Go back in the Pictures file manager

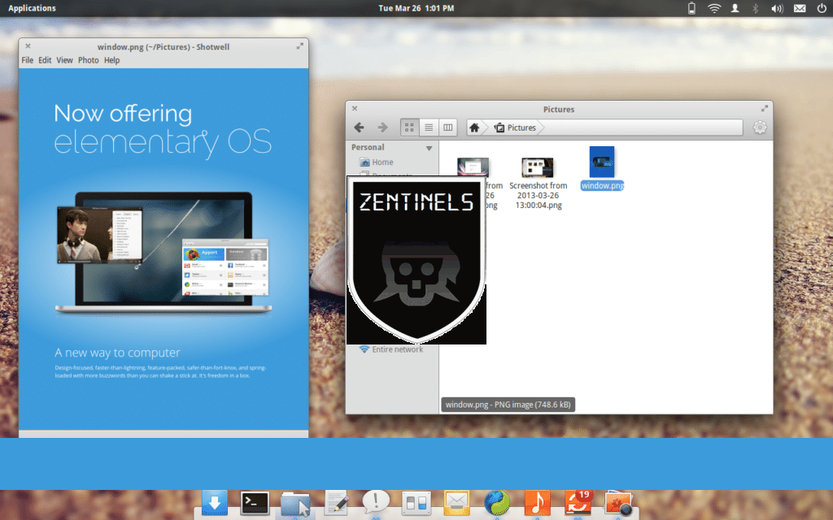click(359, 128)
